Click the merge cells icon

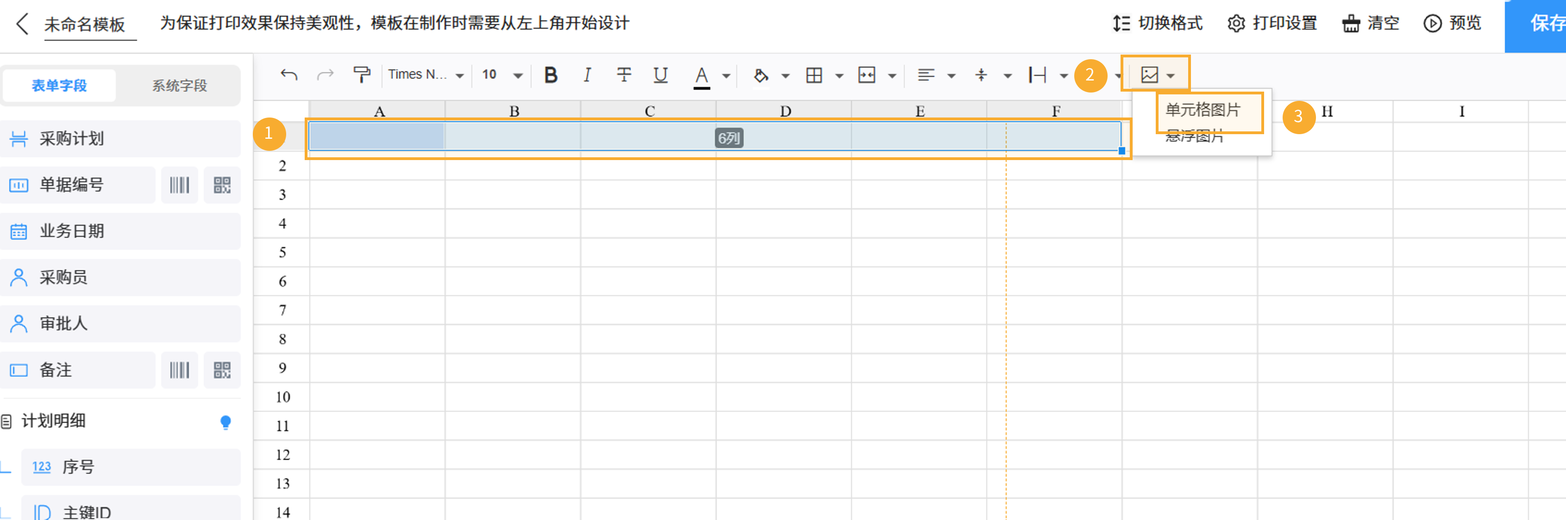pos(867,75)
